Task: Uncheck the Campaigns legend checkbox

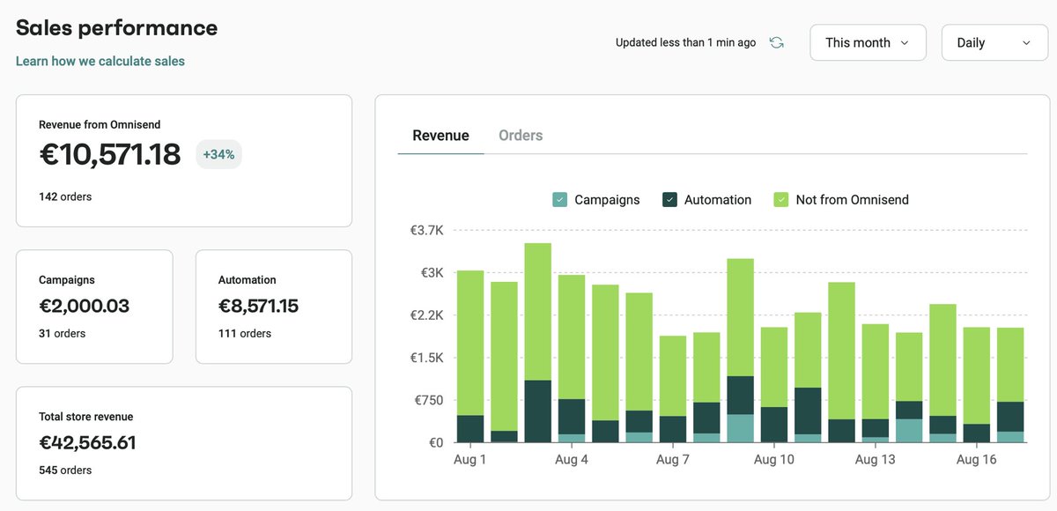Action: coord(560,200)
